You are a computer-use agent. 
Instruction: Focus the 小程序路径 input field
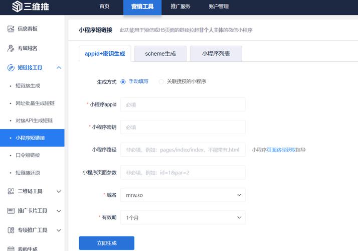[x=183, y=150]
